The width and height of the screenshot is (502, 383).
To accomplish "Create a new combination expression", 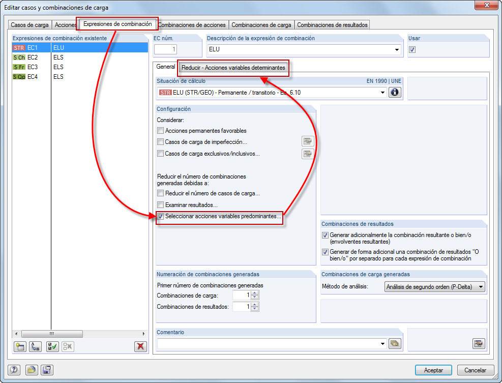I will (20, 346).
